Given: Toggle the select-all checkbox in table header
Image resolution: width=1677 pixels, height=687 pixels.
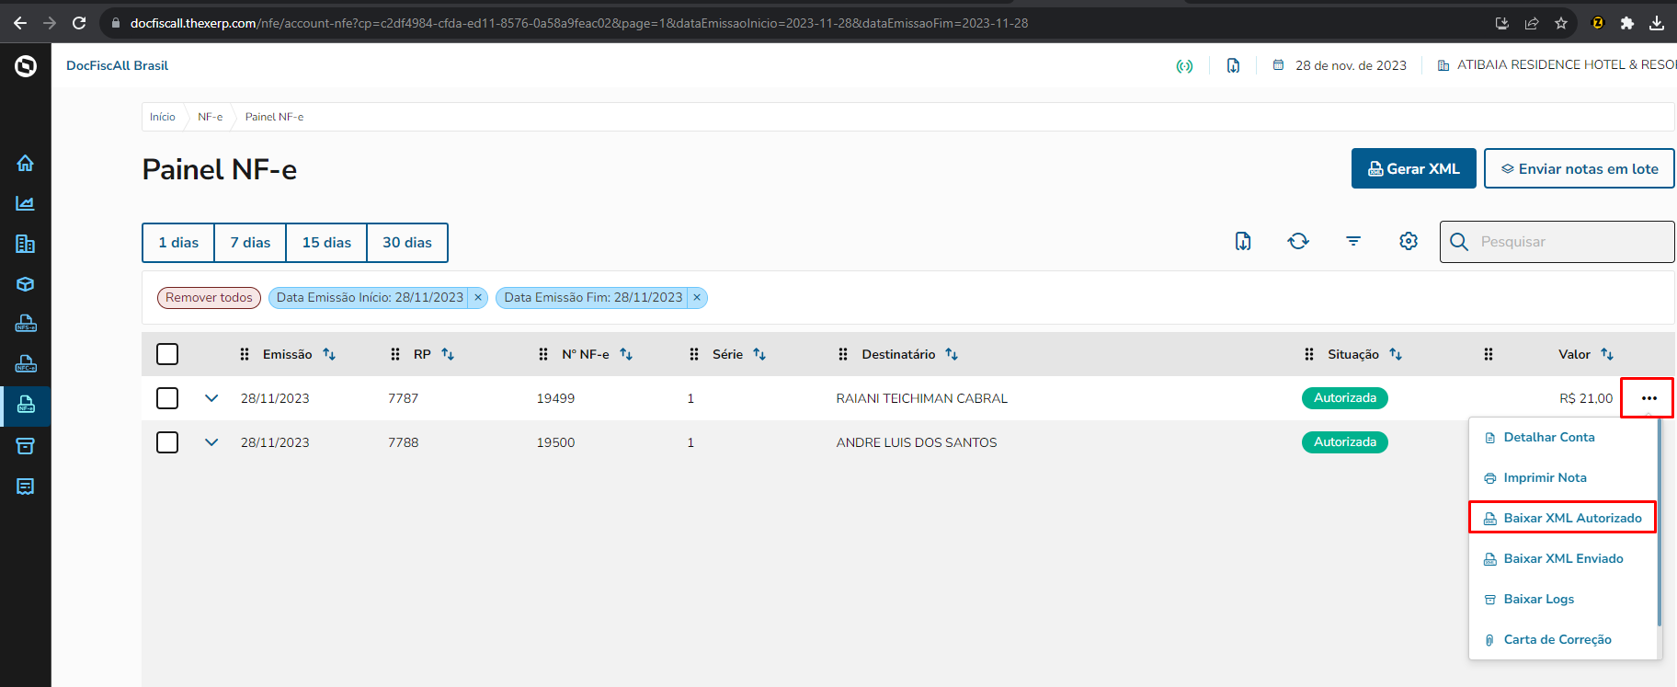Looking at the screenshot, I should (x=167, y=354).
